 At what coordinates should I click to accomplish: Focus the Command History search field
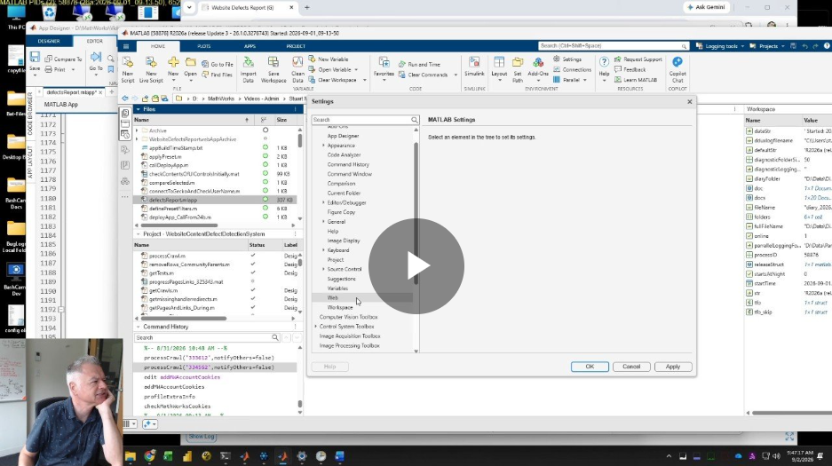(207, 337)
